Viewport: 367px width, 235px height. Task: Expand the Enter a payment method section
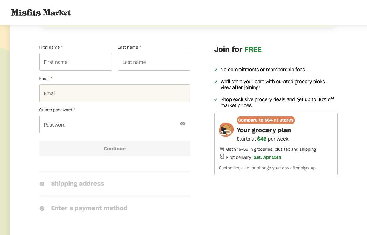point(89,208)
